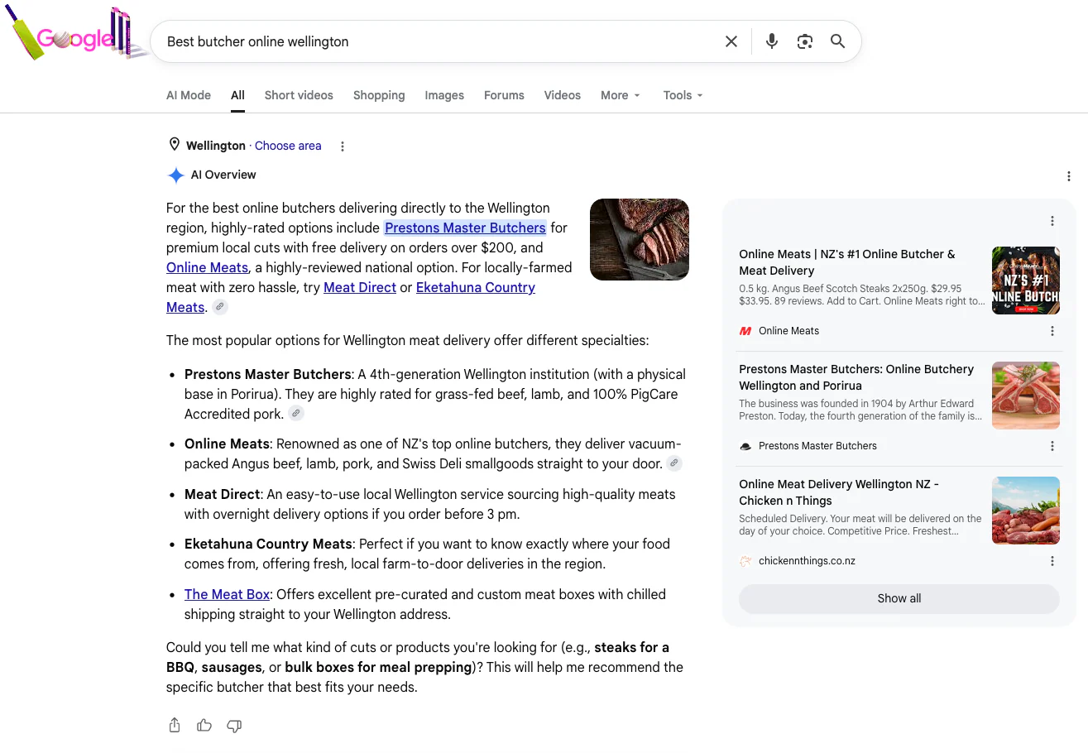Click Choose area link
The height and width of the screenshot is (753, 1088).
pyautogui.click(x=288, y=146)
